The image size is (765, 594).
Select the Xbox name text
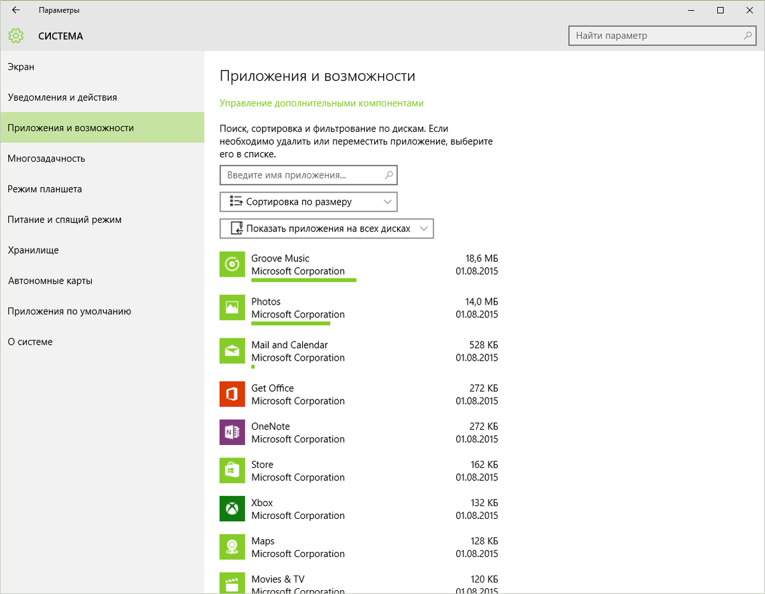pyautogui.click(x=262, y=503)
